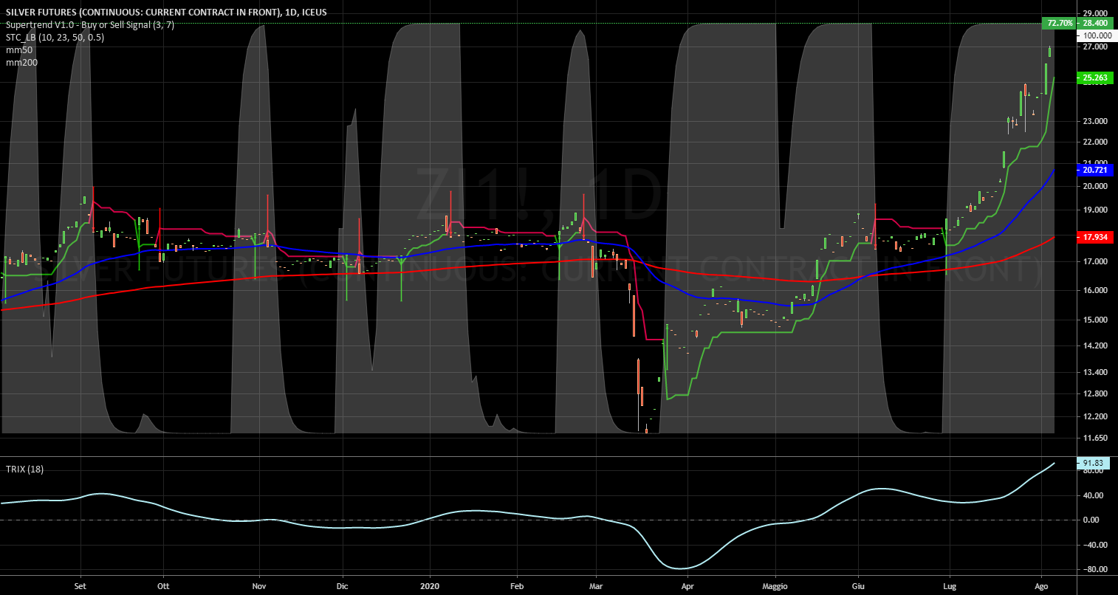Click the SILVER FUTURES chart title
The image size is (1118, 595).
point(167,12)
